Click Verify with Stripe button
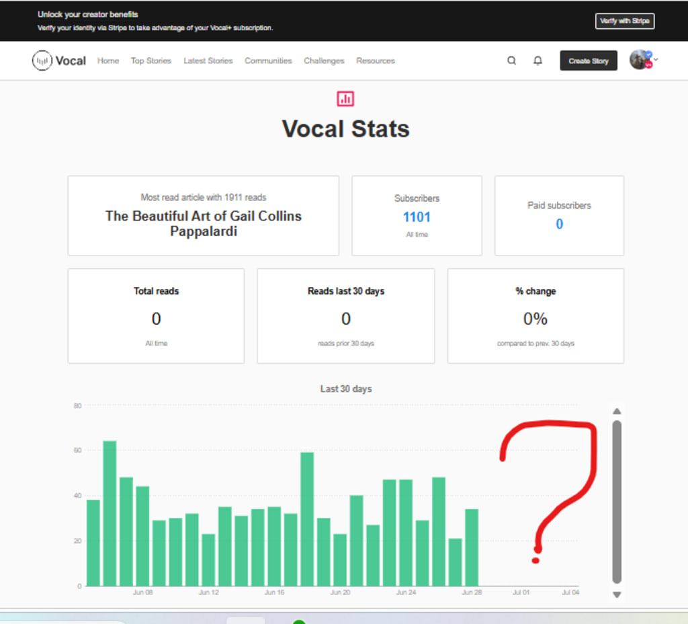This screenshot has height=624, width=688. (625, 21)
